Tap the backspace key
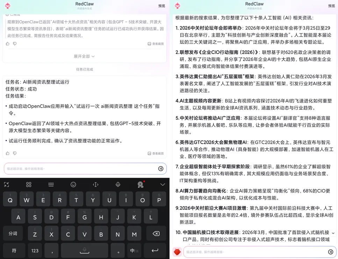 tap(156, 234)
